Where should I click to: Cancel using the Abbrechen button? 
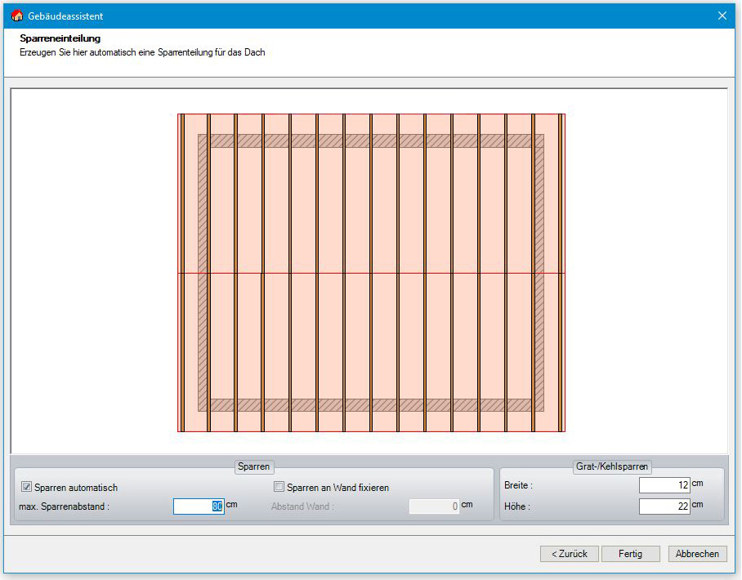pos(697,554)
